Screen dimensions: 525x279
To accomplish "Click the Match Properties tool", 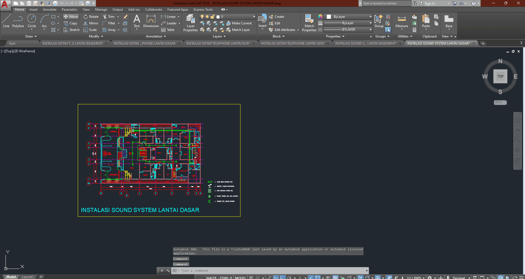I will [x=309, y=23].
